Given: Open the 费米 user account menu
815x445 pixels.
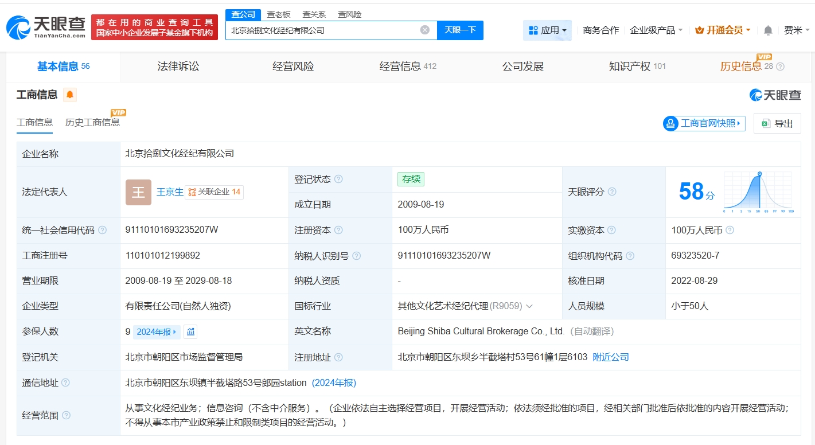Looking at the screenshot, I should [797, 30].
